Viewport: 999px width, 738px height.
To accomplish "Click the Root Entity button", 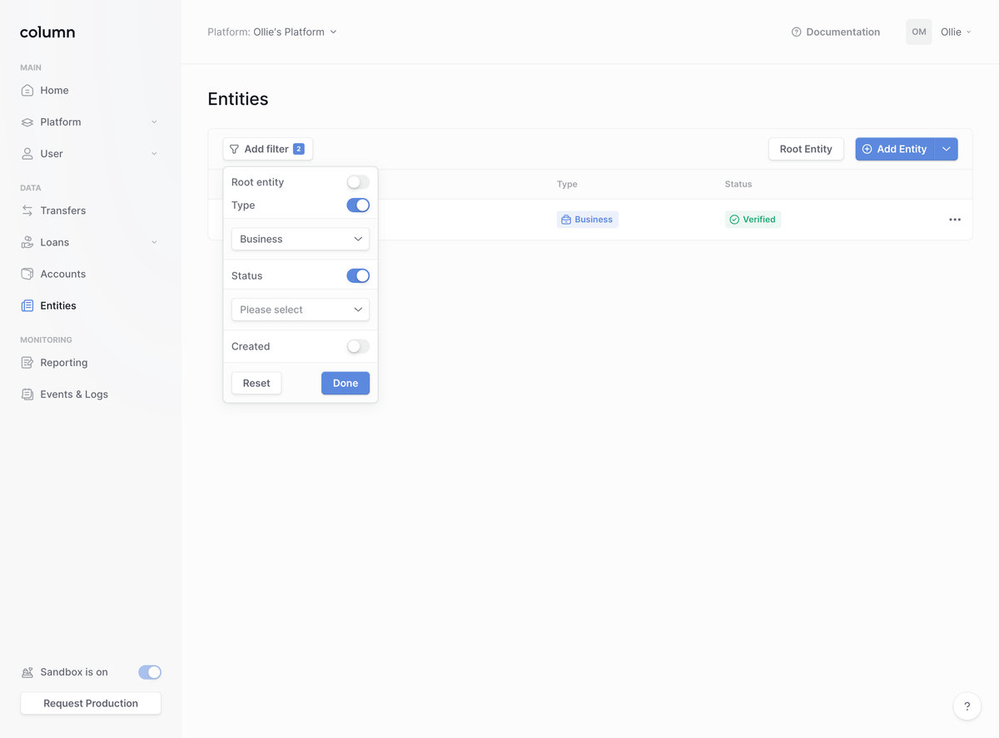I will 805,150.
